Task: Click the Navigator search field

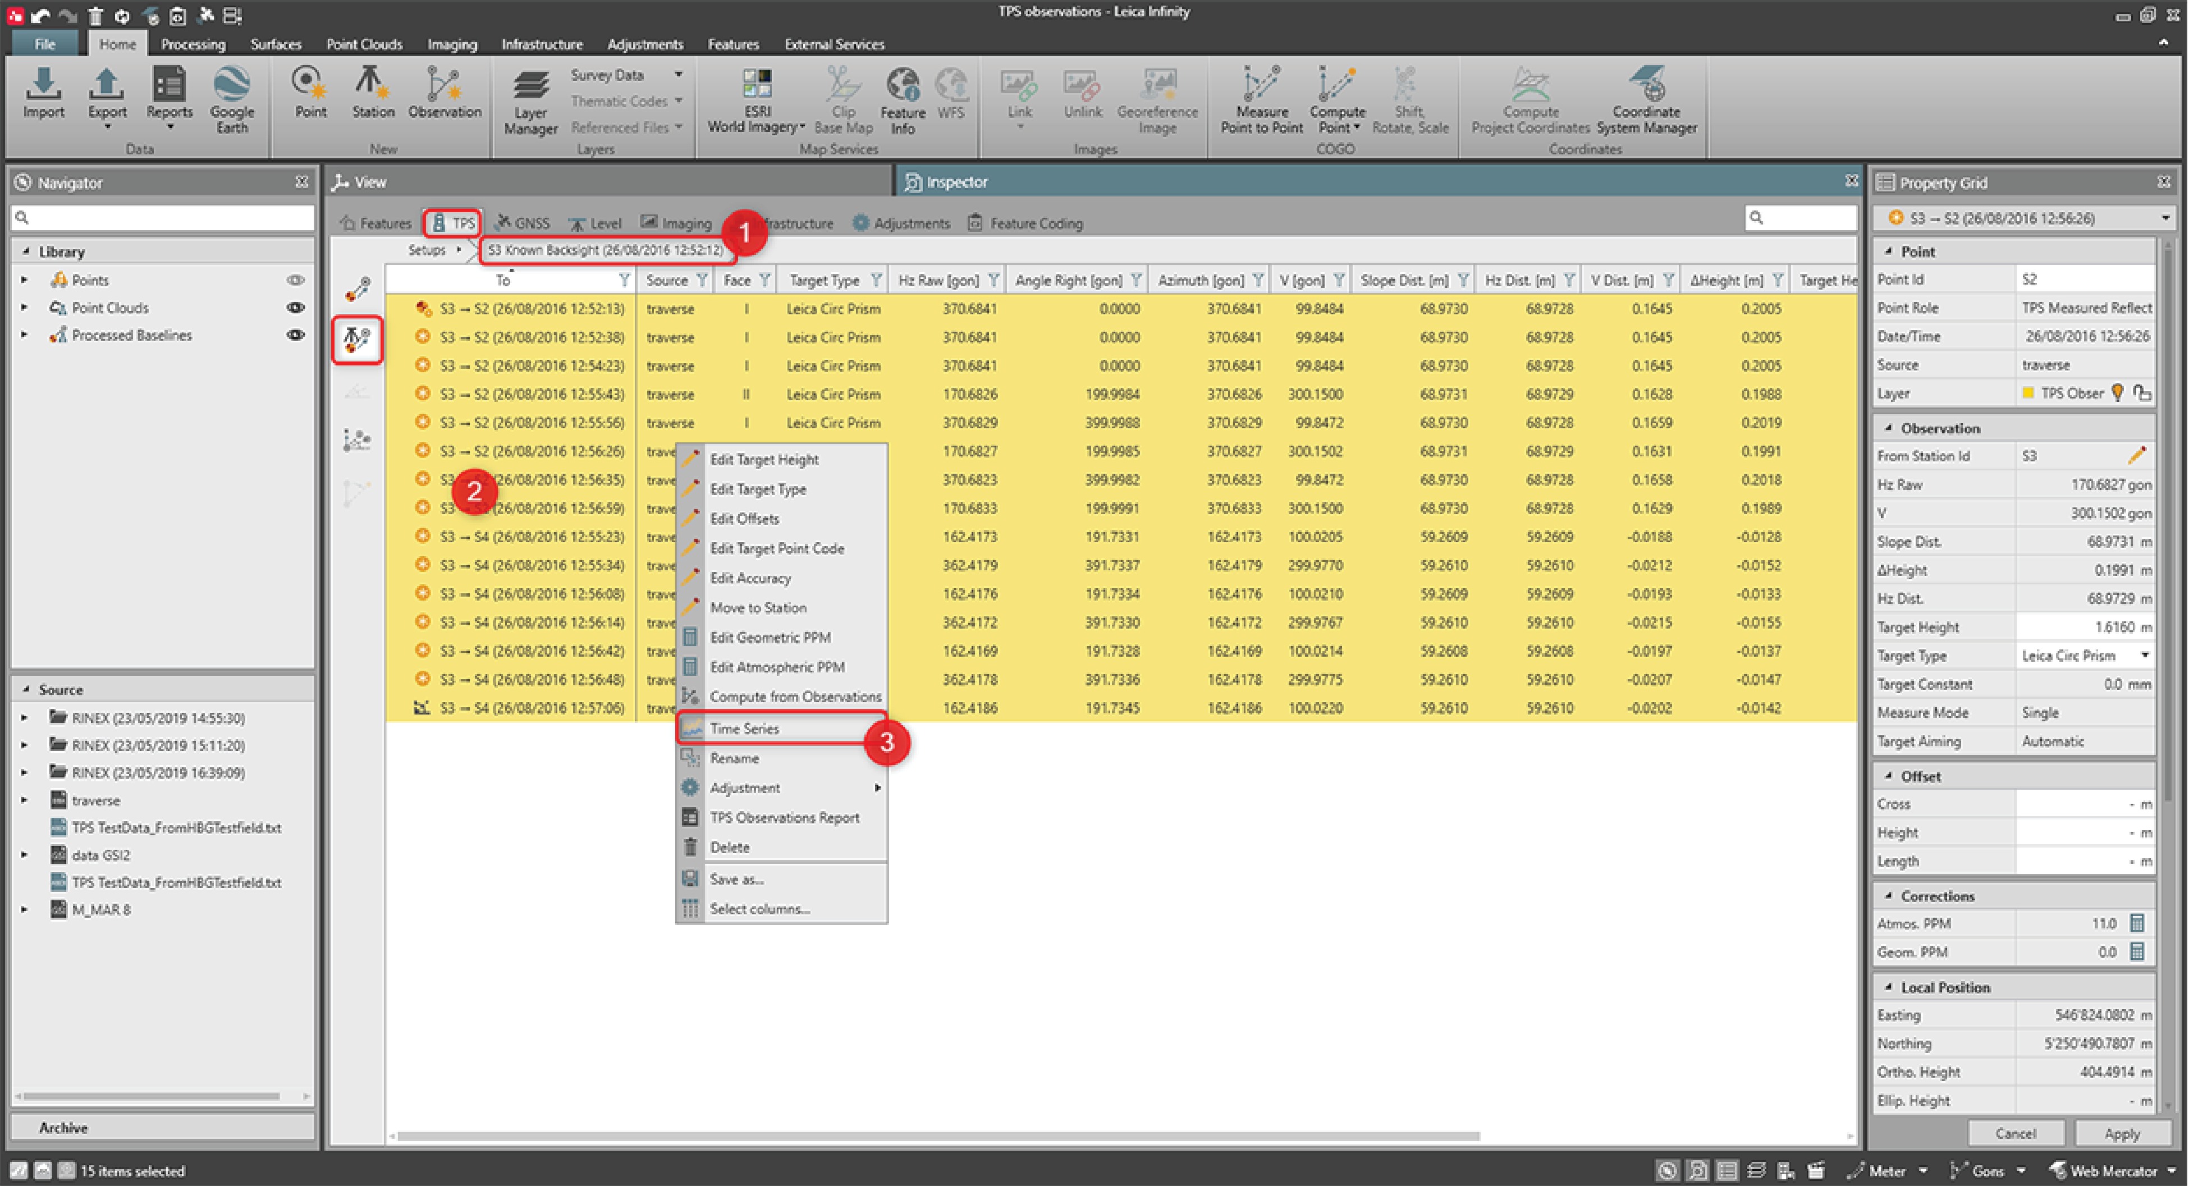Action: coord(162,217)
